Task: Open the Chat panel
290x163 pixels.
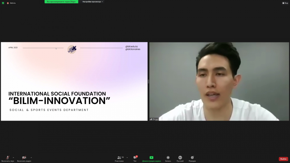Action: click(135, 158)
